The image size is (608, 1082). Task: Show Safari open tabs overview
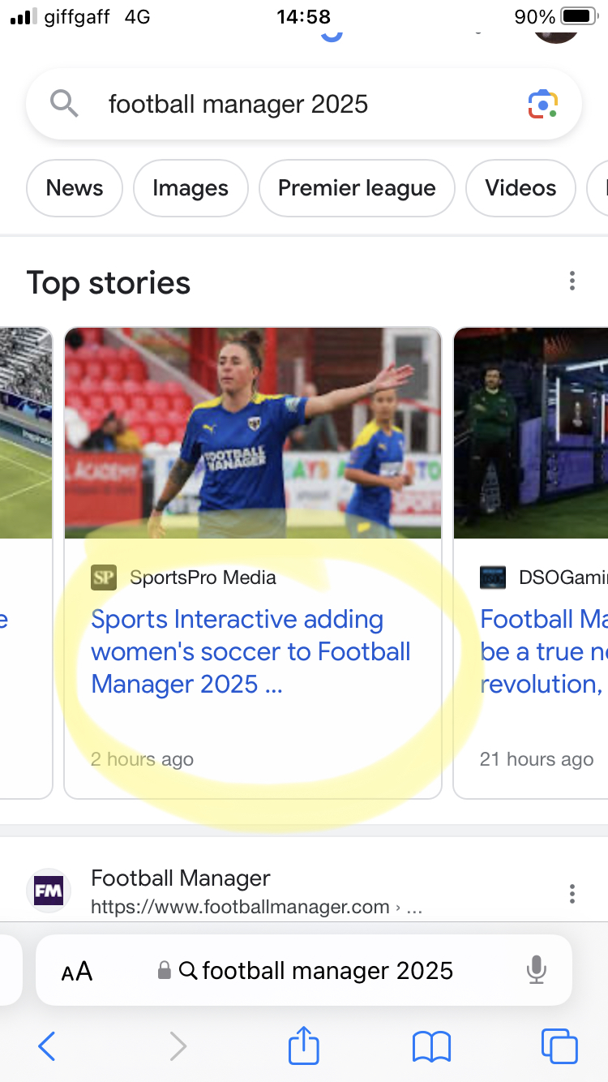[559, 1046]
